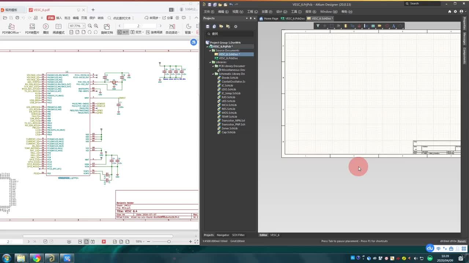Screen dimensions: 469x263
Task: Click the 查找 search box in Projects panel
Action: [x=229, y=34]
